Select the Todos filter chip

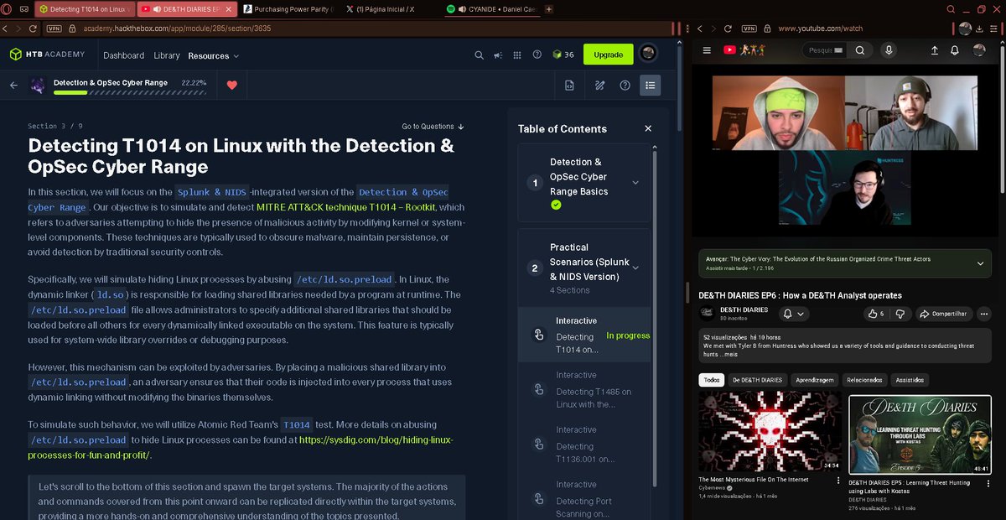point(712,380)
